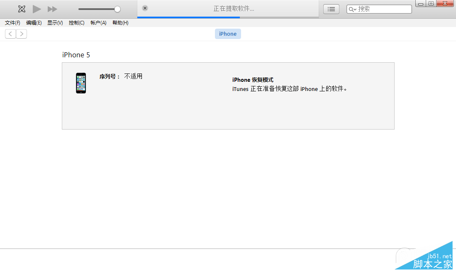Open the list view button
Screen dimensions: 456x272
point(331,9)
